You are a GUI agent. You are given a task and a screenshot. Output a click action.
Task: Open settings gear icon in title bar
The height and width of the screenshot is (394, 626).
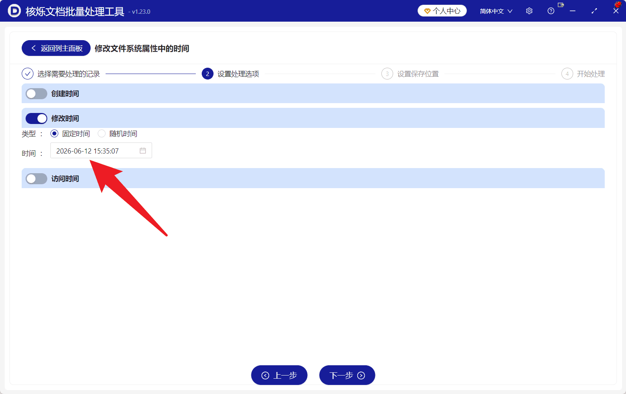click(x=529, y=11)
